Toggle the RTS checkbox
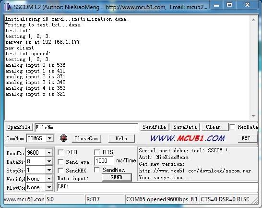Screen dimensions: 262x208 point(97,152)
